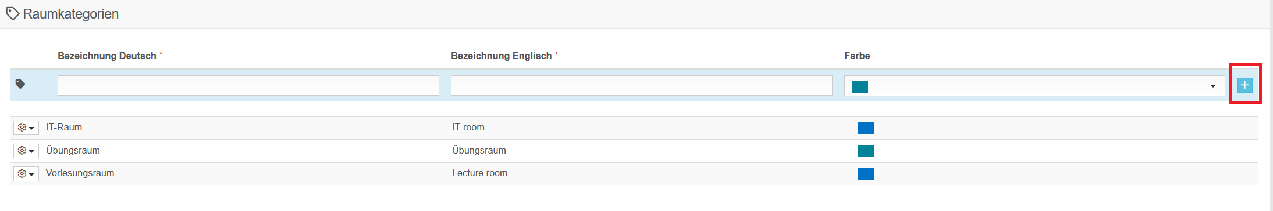Click the teal swatch of Übungsraum
Image resolution: width=1273 pixels, height=211 pixels.
click(866, 151)
